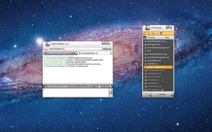Click inside the chat message input box
This screenshot has width=212, height=132.
76,93
